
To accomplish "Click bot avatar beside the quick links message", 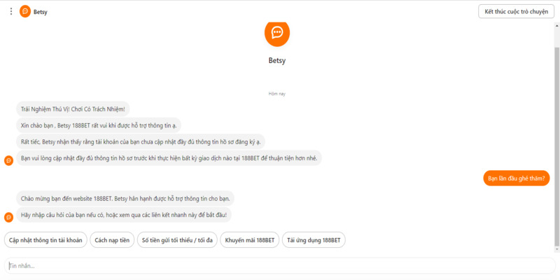I will 8,217.
